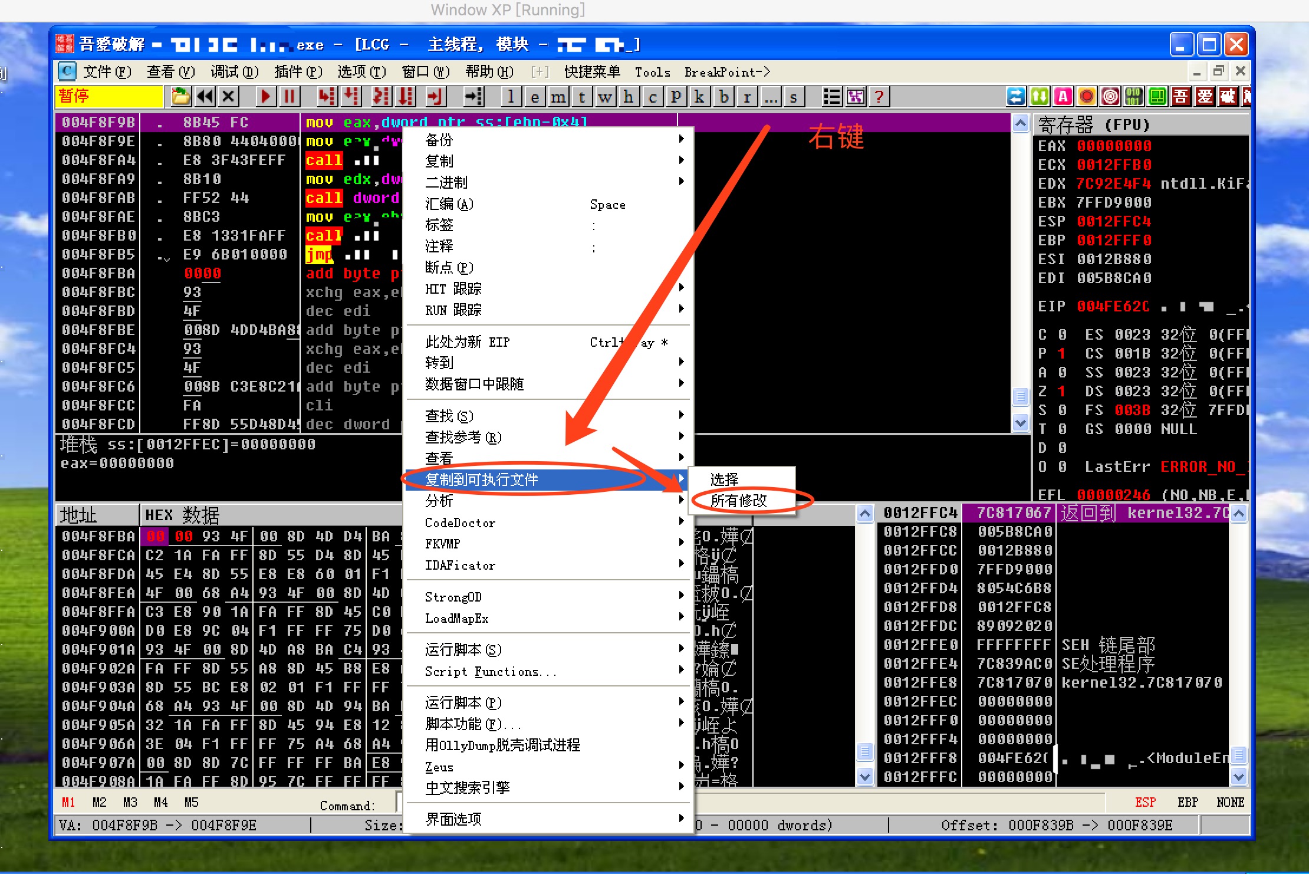Click the Trace over toolbar icon
Viewport: 1309px width, 874px height.
pos(405,96)
